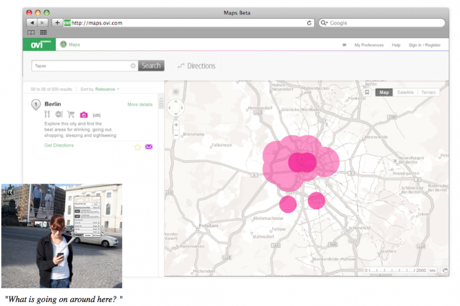Click the Berlin result title
Viewport: 460px width, 306px height.
[53, 104]
